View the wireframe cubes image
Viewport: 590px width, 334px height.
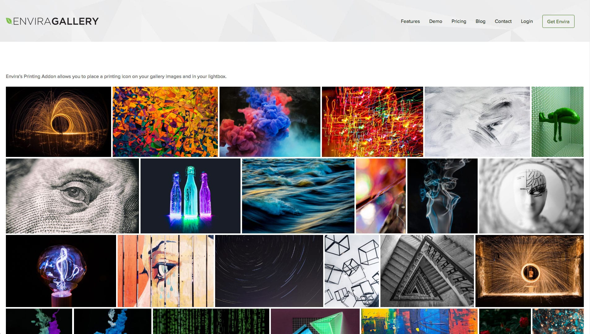point(351,271)
